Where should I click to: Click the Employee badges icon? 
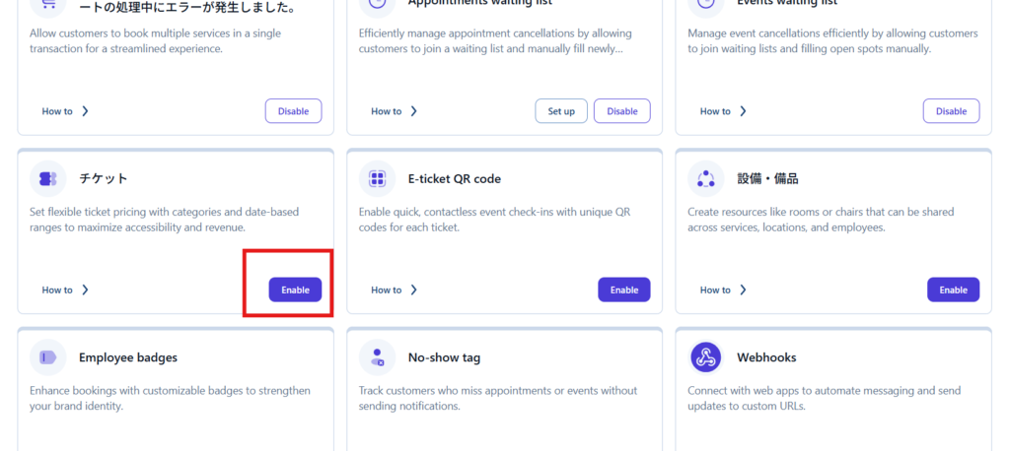click(x=47, y=357)
